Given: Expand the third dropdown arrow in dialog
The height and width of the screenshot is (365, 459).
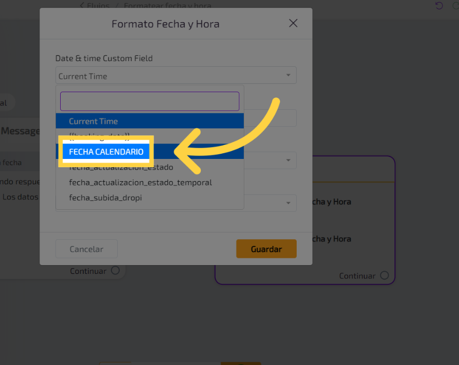Looking at the screenshot, I should pos(288,160).
